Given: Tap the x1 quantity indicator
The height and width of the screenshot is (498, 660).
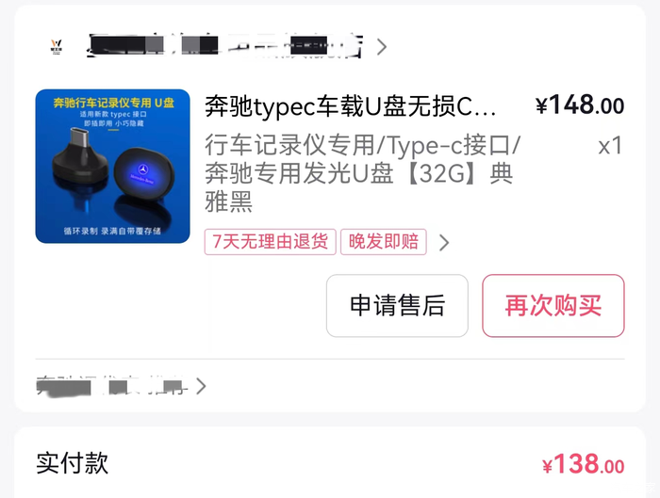Looking at the screenshot, I should point(610,146).
